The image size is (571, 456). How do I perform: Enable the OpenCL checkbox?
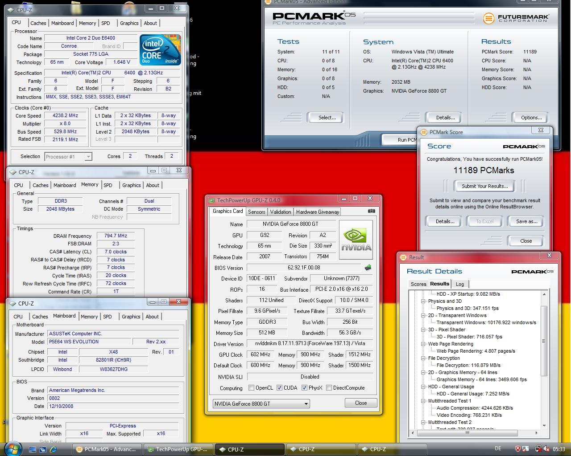click(252, 388)
